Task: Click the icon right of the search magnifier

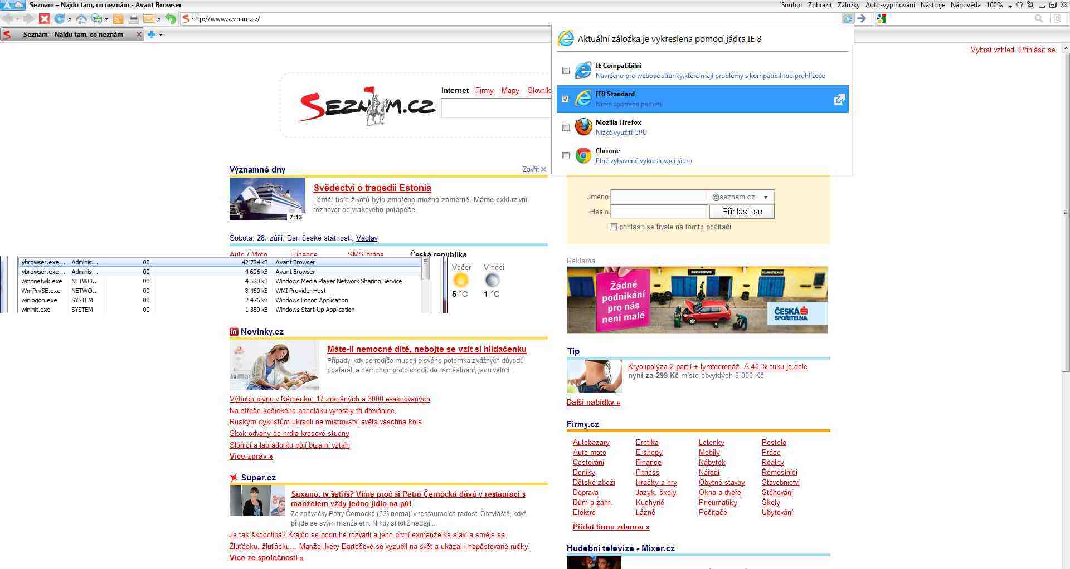Action: (x=1057, y=18)
